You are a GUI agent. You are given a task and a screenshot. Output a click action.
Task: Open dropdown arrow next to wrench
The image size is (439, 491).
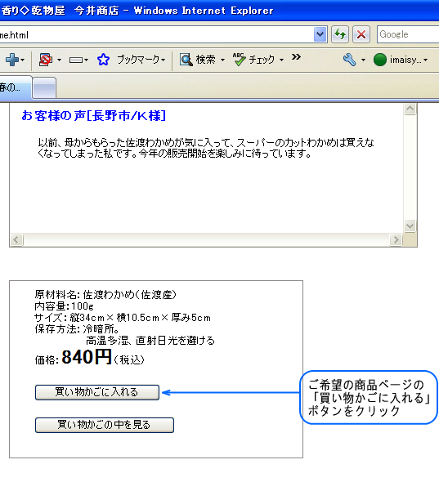click(363, 60)
